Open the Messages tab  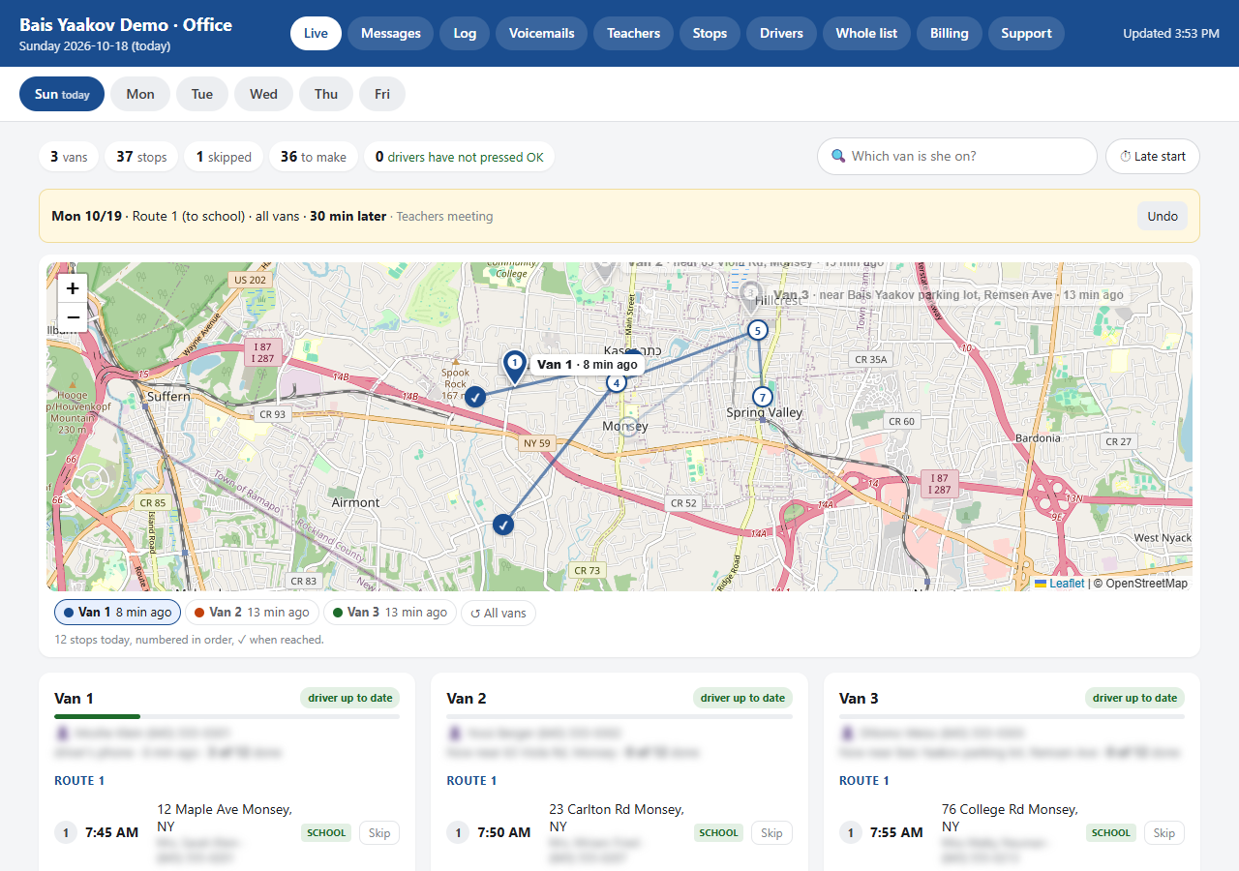391,33
